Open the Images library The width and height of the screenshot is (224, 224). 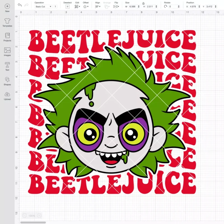tap(7, 52)
